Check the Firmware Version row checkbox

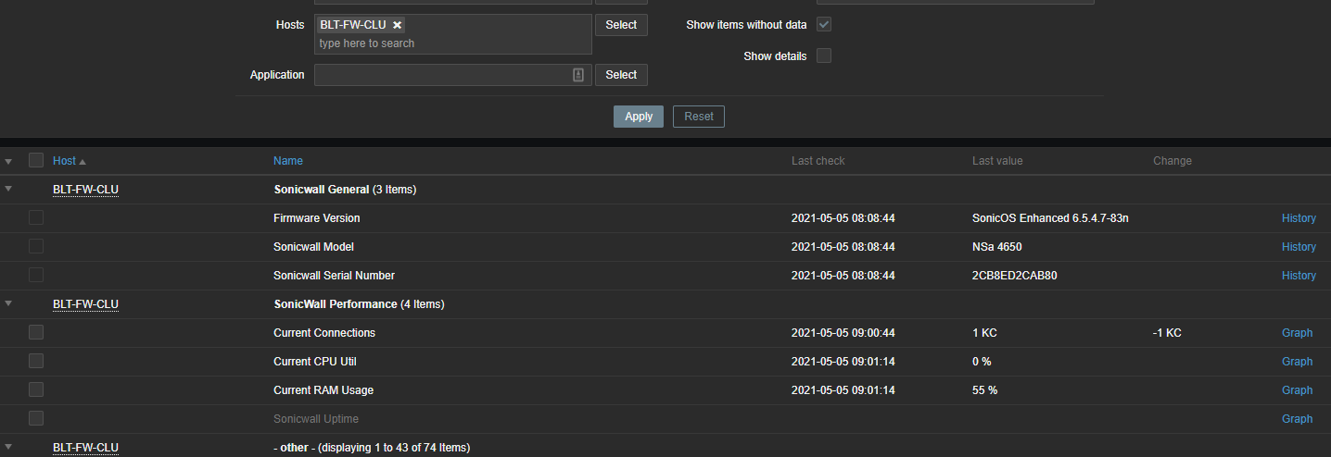36,218
